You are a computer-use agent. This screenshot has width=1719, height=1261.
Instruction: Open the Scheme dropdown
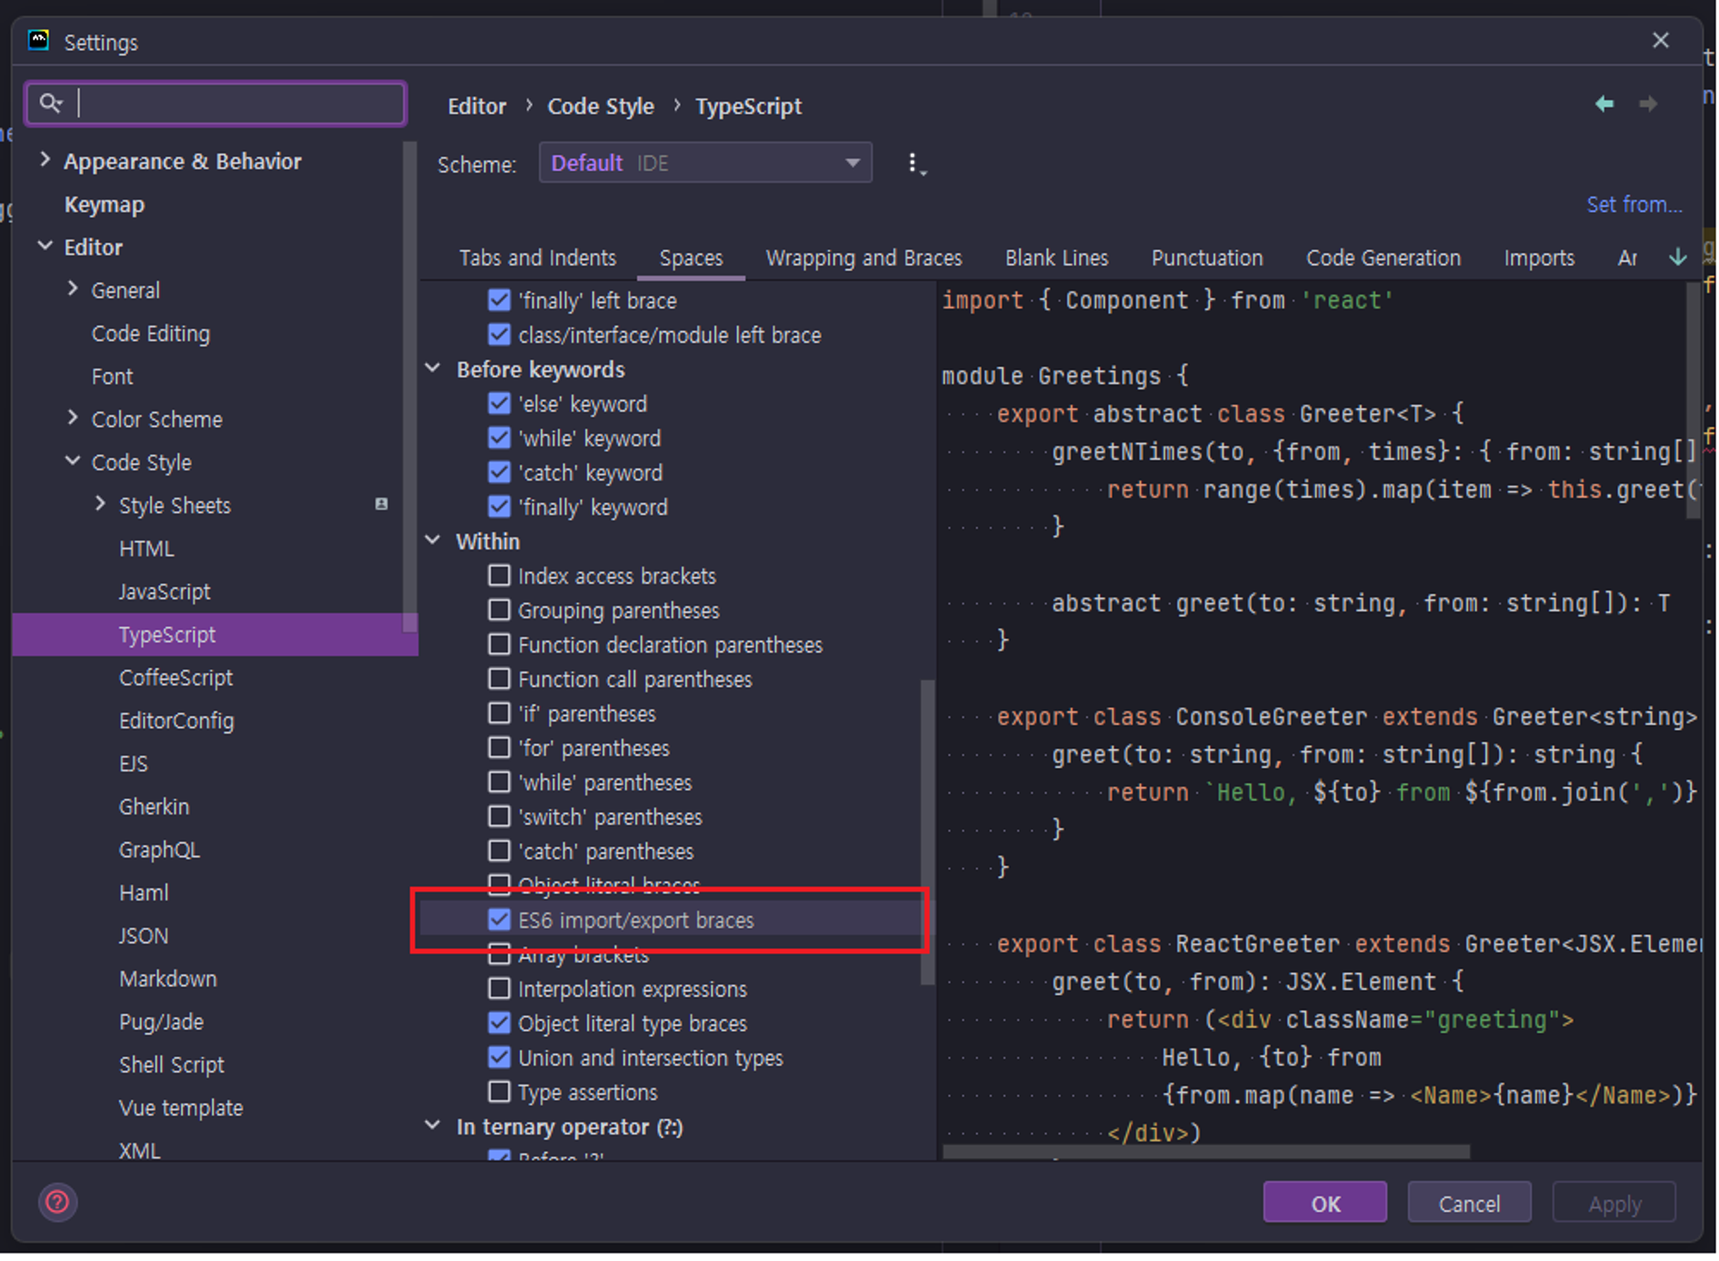point(705,163)
